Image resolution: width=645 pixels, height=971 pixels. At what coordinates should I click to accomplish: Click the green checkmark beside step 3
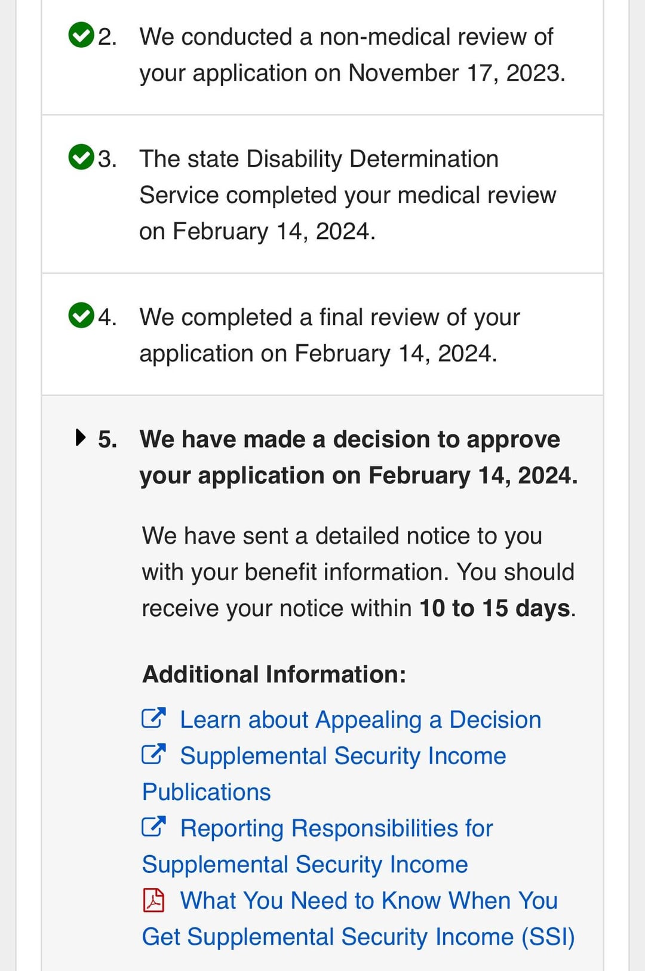81,157
